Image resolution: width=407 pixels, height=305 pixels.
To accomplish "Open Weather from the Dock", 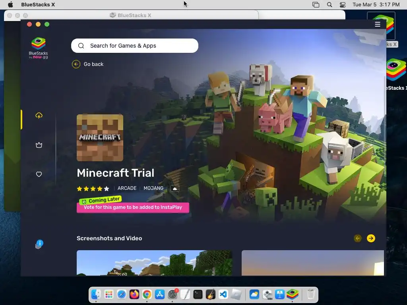I will [254, 295].
